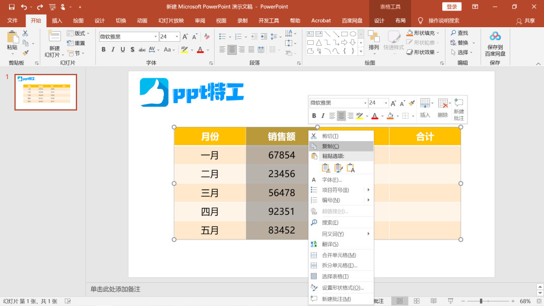
Task: Open the ribbon font size dropdown
Action: point(177,37)
